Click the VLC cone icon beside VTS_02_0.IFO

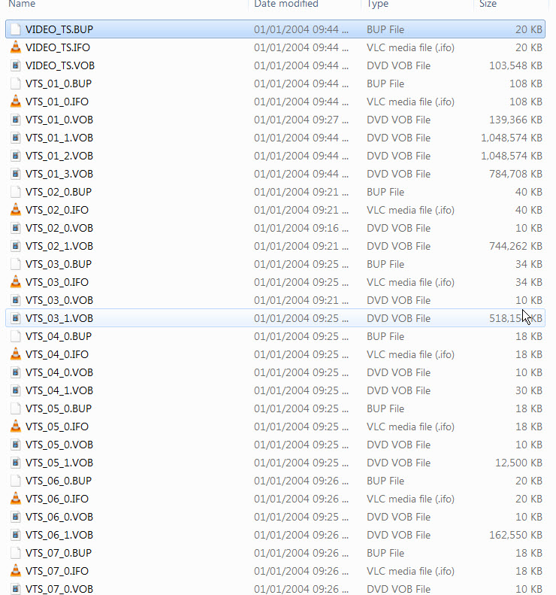pyautogui.click(x=16, y=210)
